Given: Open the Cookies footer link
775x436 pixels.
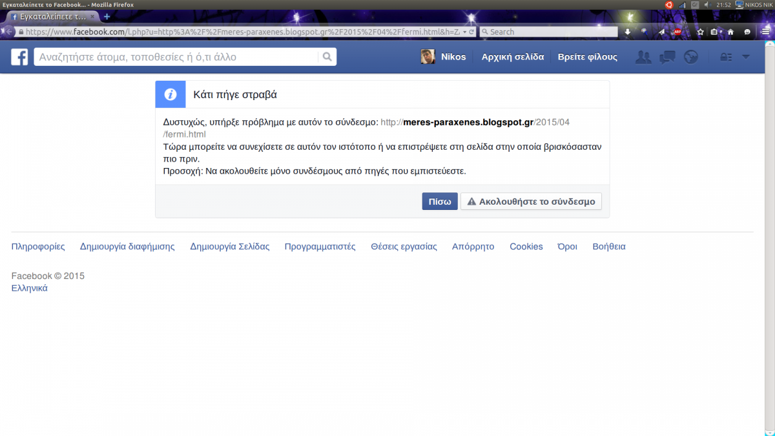Looking at the screenshot, I should [526, 247].
